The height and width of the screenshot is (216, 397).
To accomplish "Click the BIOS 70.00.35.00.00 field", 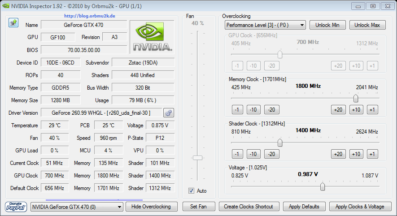I will 84,50.
